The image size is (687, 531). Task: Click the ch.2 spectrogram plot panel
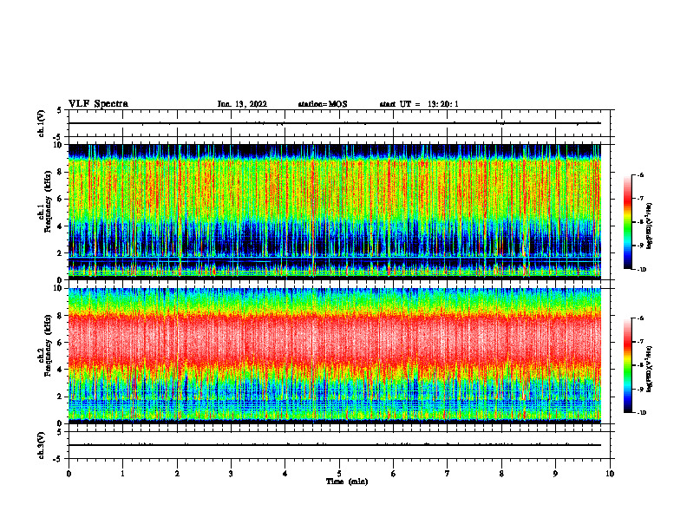(335, 356)
